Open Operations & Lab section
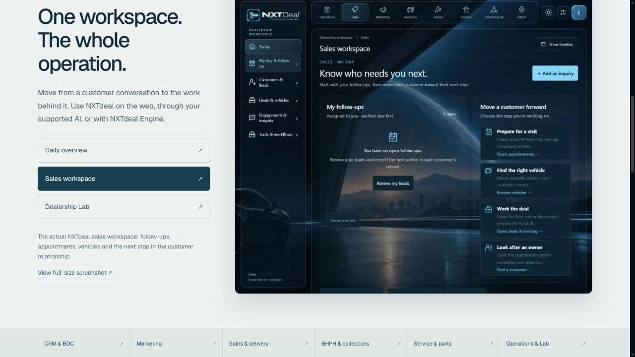 [546, 343]
